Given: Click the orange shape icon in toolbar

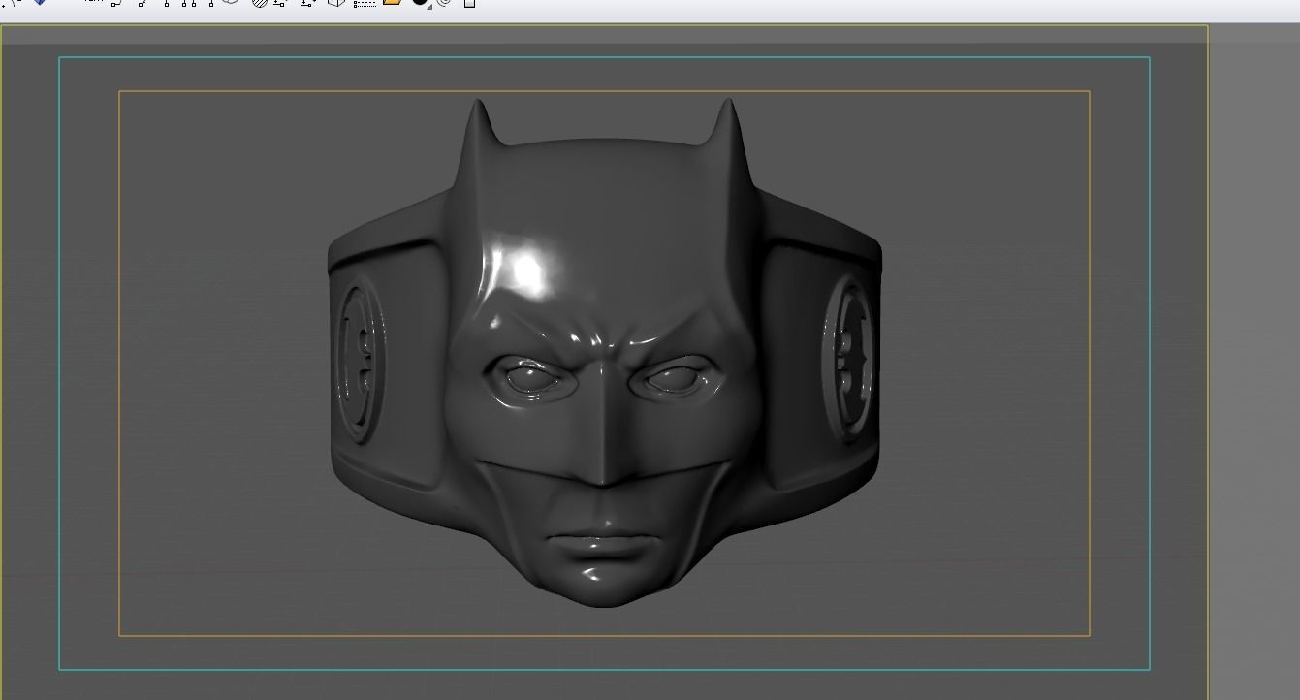Looking at the screenshot, I should pos(392,3).
